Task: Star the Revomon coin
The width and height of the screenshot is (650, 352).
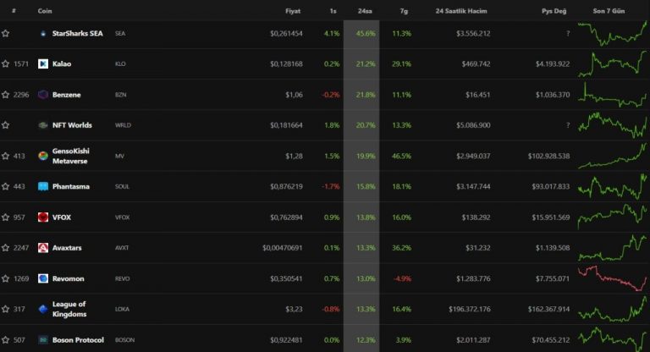Action: (5, 278)
